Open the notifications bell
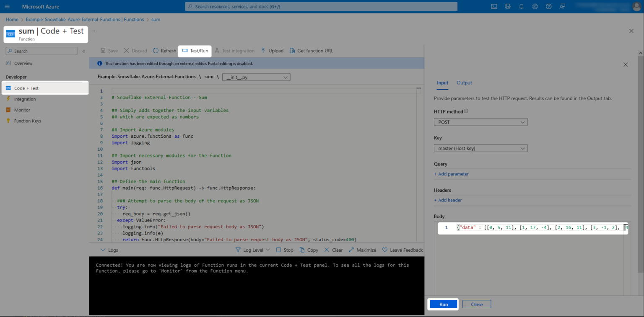This screenshot has width=644, height=317. point(521,6)
